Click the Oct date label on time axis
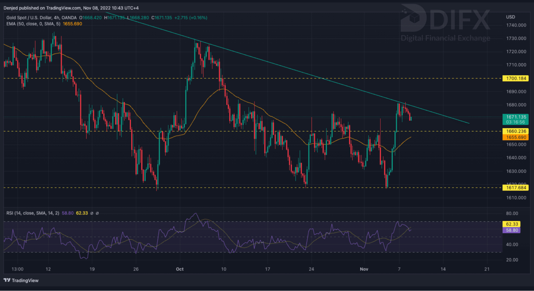 pos(180,269)
